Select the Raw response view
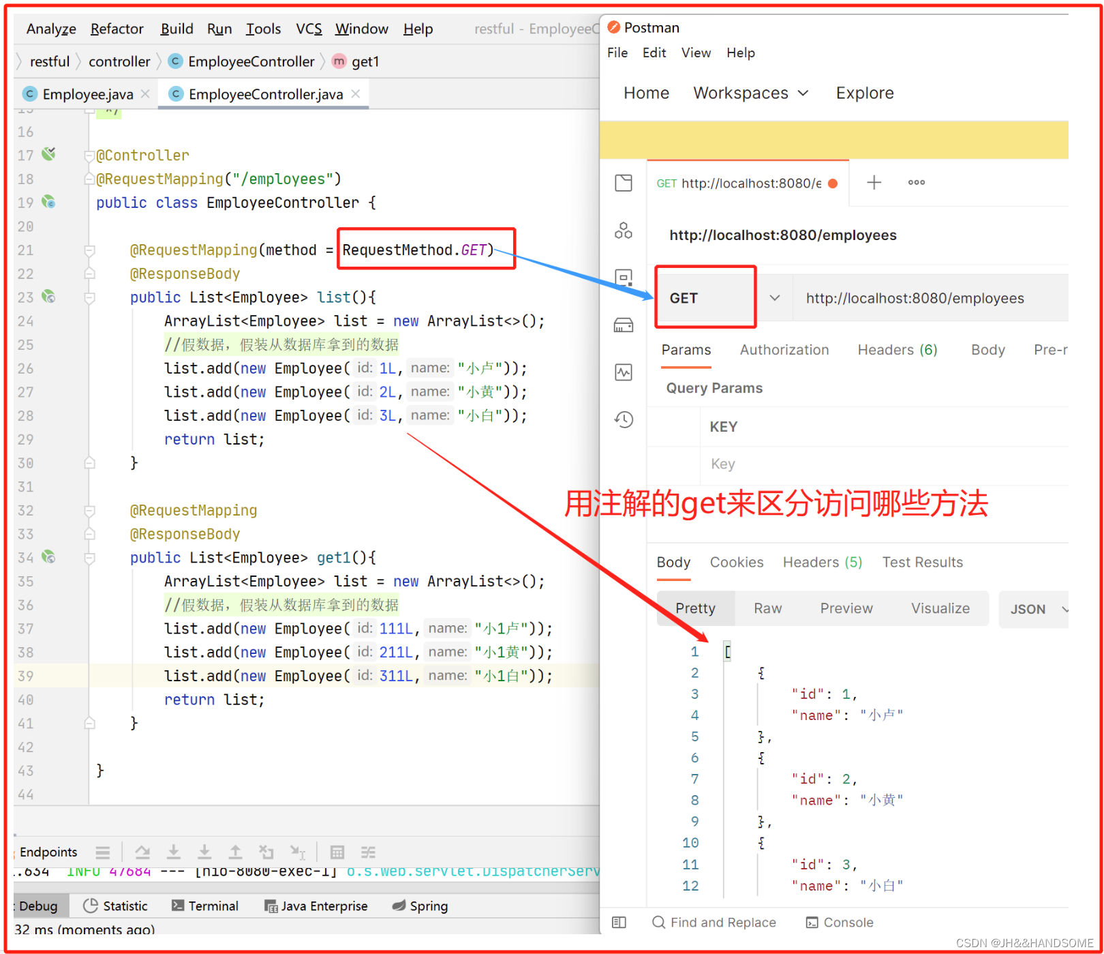Screen dimensions: 1104x954 [x=767, y=608]
